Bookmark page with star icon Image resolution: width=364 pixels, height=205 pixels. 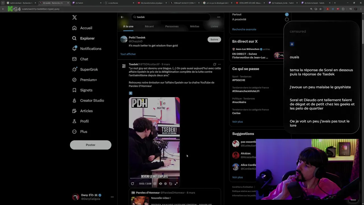[320, 9]
